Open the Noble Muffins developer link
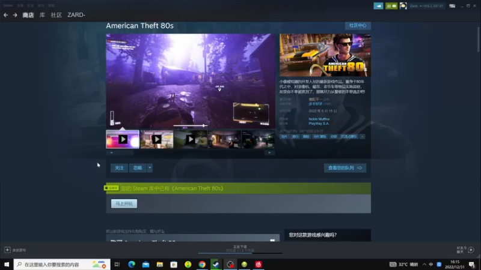The width and height of the screenshot is (481, 270). tap(319, 119)
